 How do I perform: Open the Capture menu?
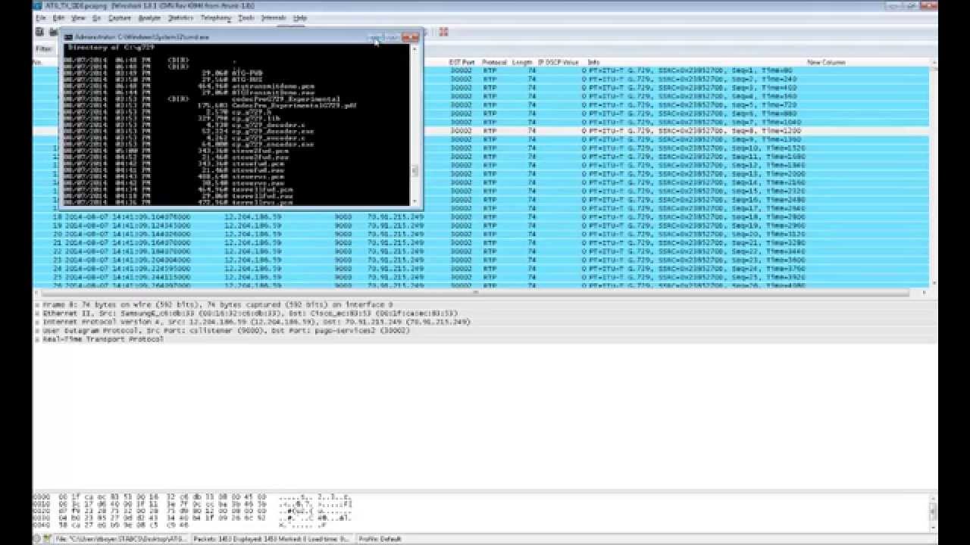120,17
